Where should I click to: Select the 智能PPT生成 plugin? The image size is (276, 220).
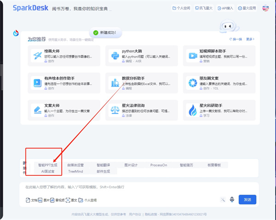tap(48, 165)
